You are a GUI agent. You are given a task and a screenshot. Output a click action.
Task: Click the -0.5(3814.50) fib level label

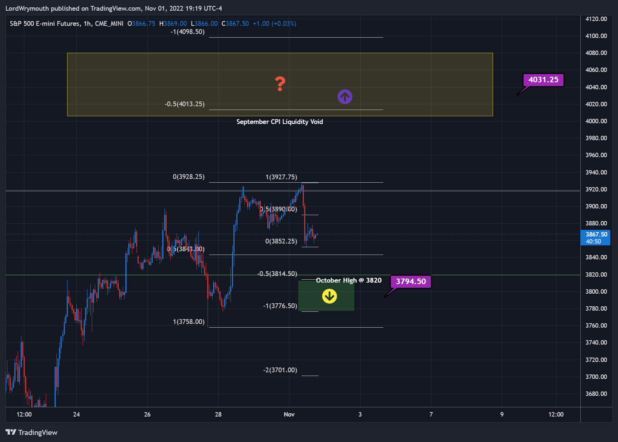pos(277,274)
